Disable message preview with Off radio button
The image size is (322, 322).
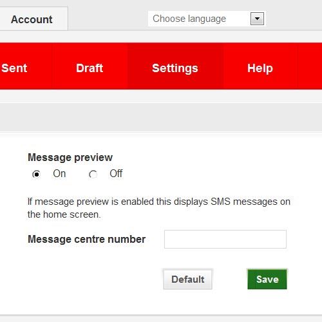point(93,175)
